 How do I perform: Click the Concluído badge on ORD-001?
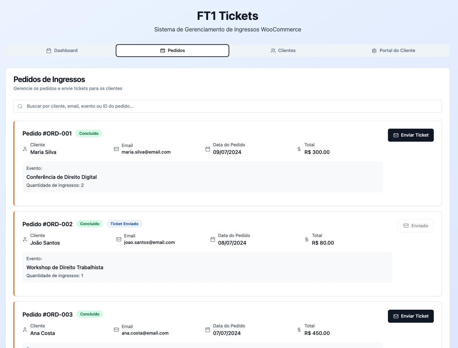point(89,134)
